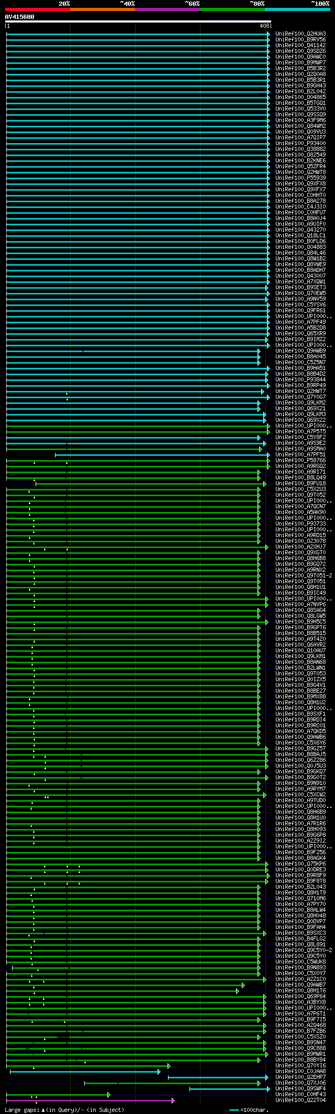The image size is (335, 1114).
Task: Click the UniRef100_C0JAA8 label
Action: (x=300, y=1072)
